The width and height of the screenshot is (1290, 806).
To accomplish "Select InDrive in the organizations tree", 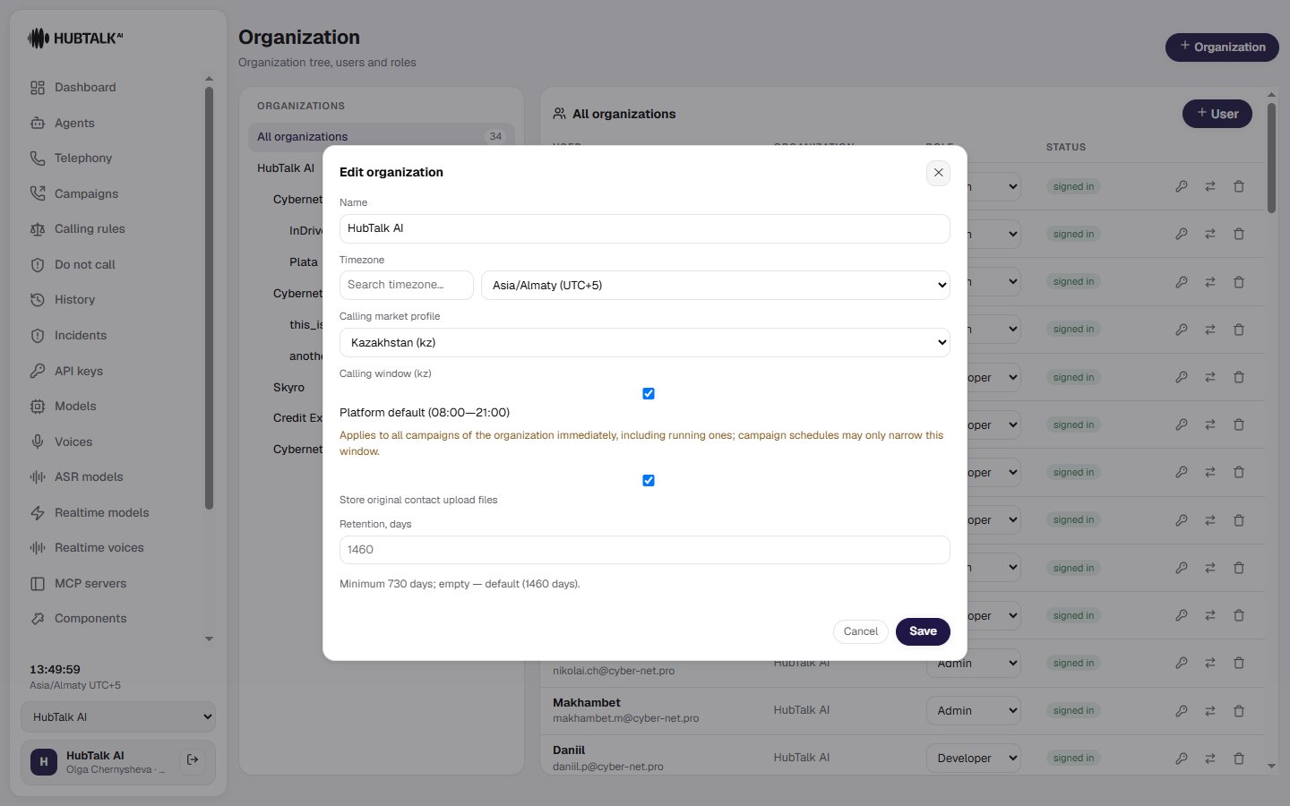I will click(x=305, y=231).
